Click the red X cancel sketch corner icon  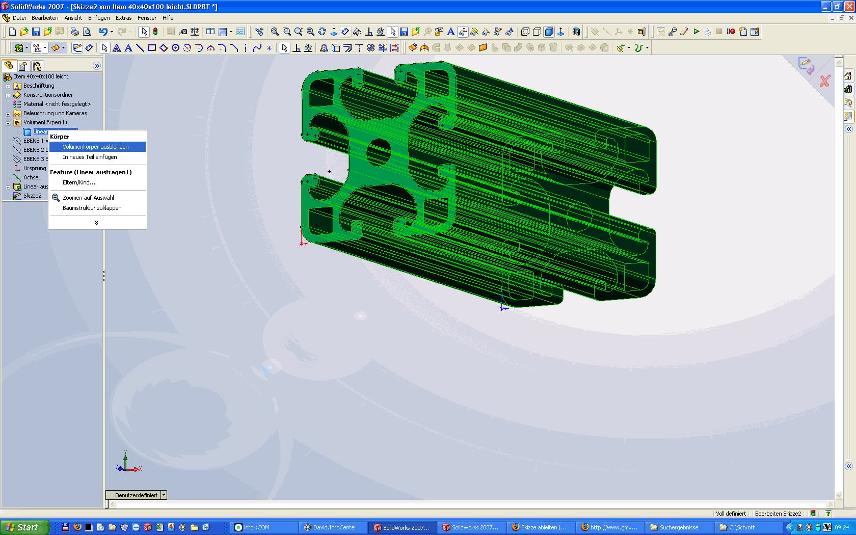pos(825,81)
